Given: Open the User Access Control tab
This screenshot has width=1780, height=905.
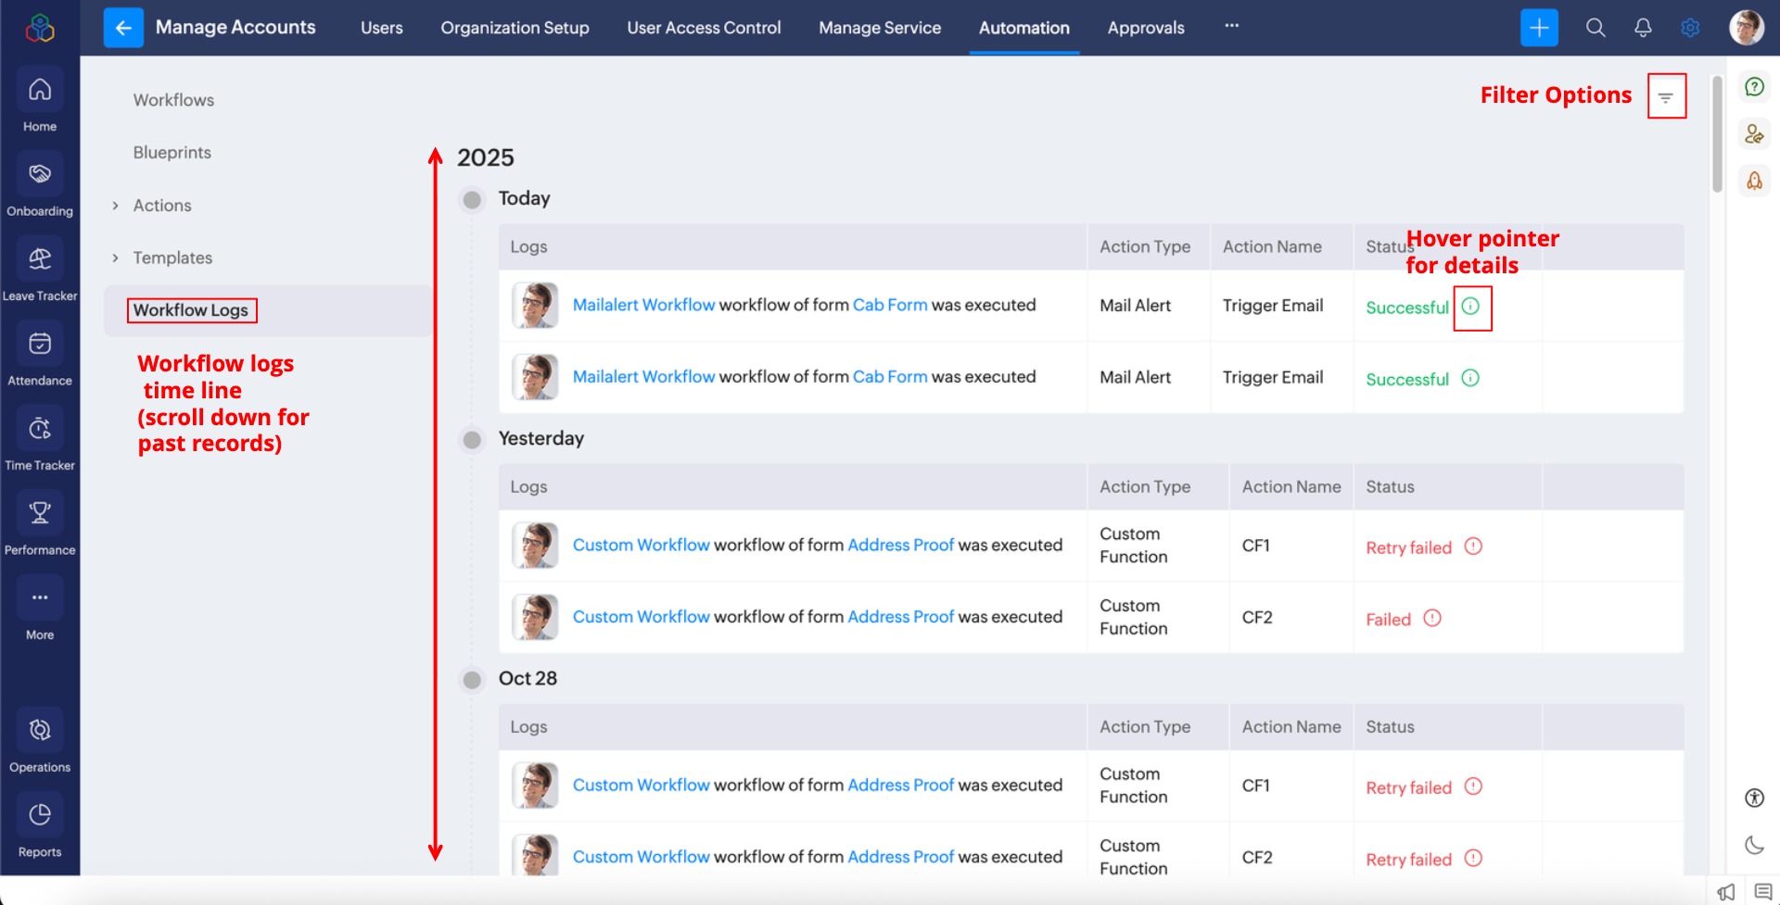Looking at the screenshot, I should coord(704,28).
